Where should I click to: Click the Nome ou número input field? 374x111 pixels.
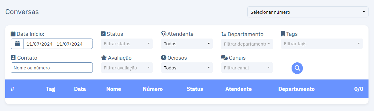(52, 68)
